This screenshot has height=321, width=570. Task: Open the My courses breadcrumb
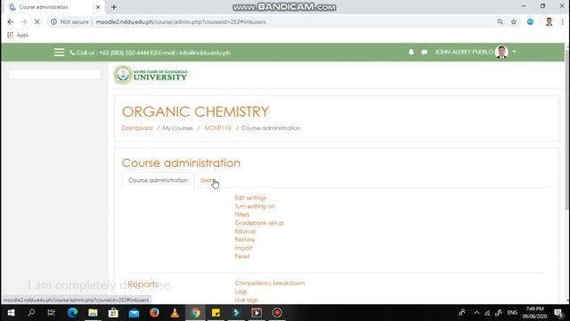(177, 128)
